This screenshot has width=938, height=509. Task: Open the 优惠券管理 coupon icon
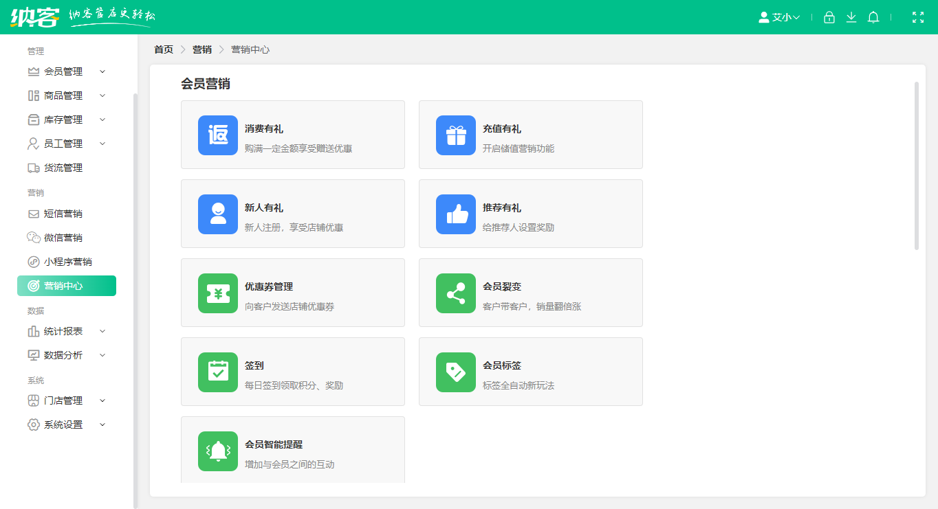click(218, 293)
